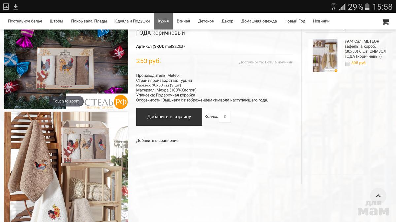
Task: Open the image notification icon in status bar
Action: click(6, 6)
